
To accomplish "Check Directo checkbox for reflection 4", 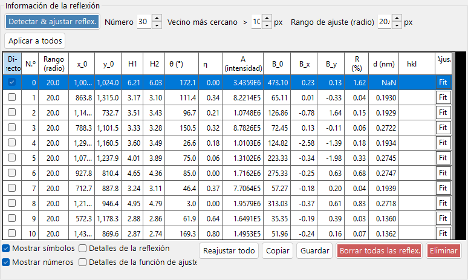I will pyautogui.click(x=11, y=143).
